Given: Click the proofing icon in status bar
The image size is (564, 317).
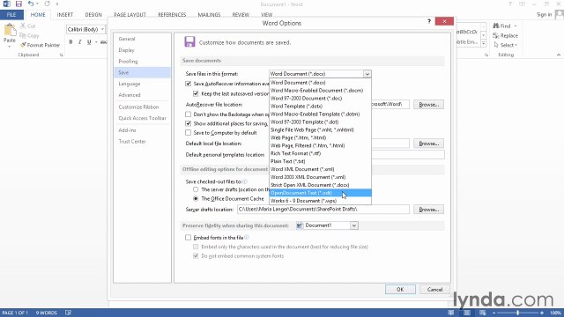Looking at the screenshot, I should tap(68, 313).
